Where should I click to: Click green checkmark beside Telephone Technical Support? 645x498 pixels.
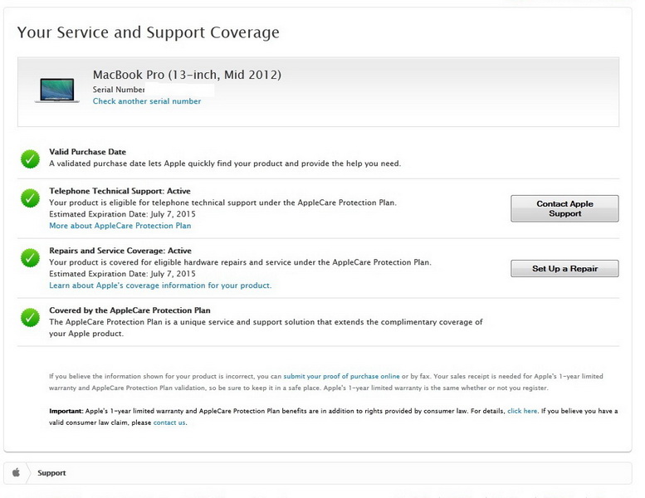tap(31, 198)
